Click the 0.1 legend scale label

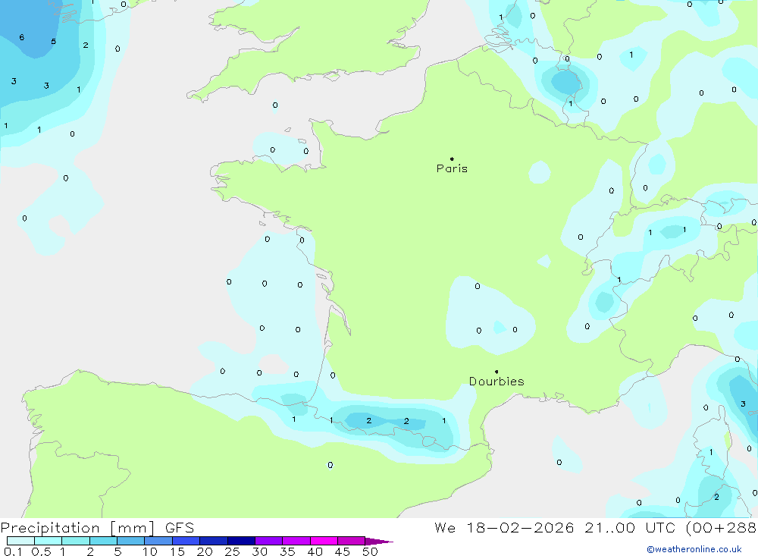coord(13,551)
